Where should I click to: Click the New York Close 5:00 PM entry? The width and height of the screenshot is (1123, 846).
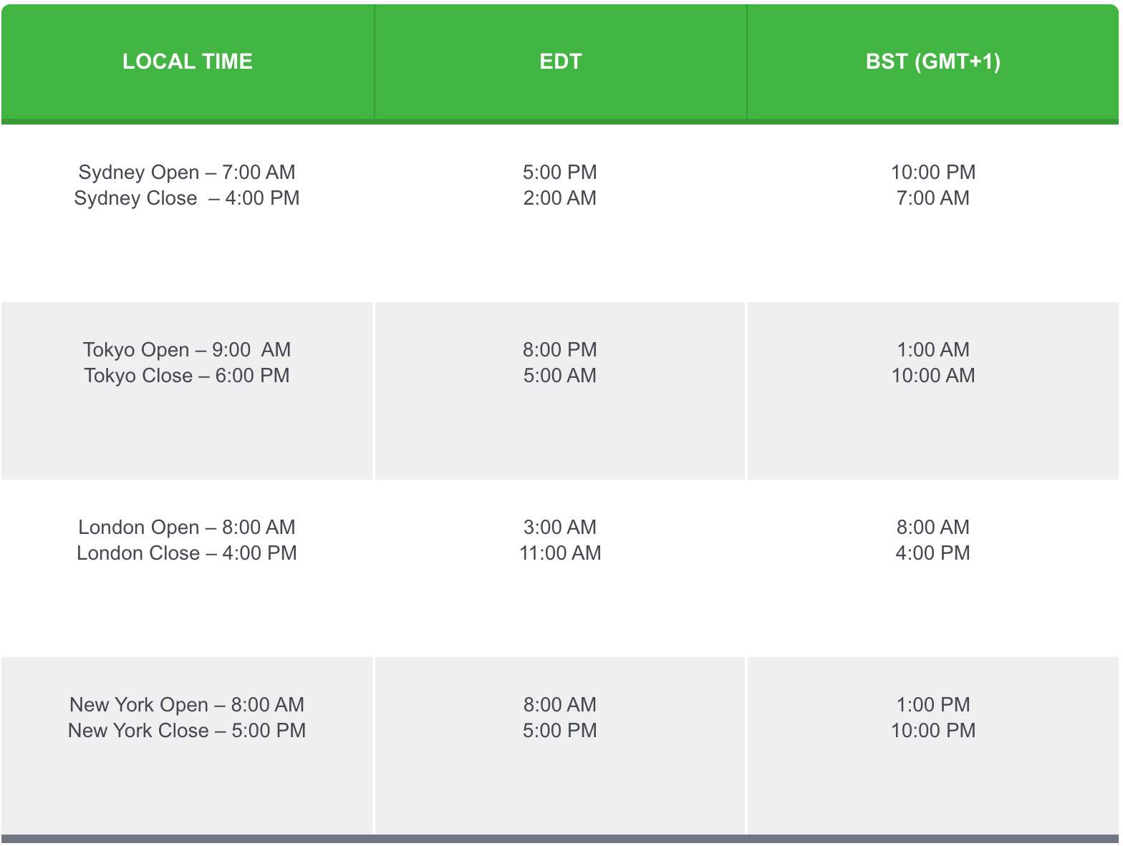pyautogui.click(x=187, y=731)
